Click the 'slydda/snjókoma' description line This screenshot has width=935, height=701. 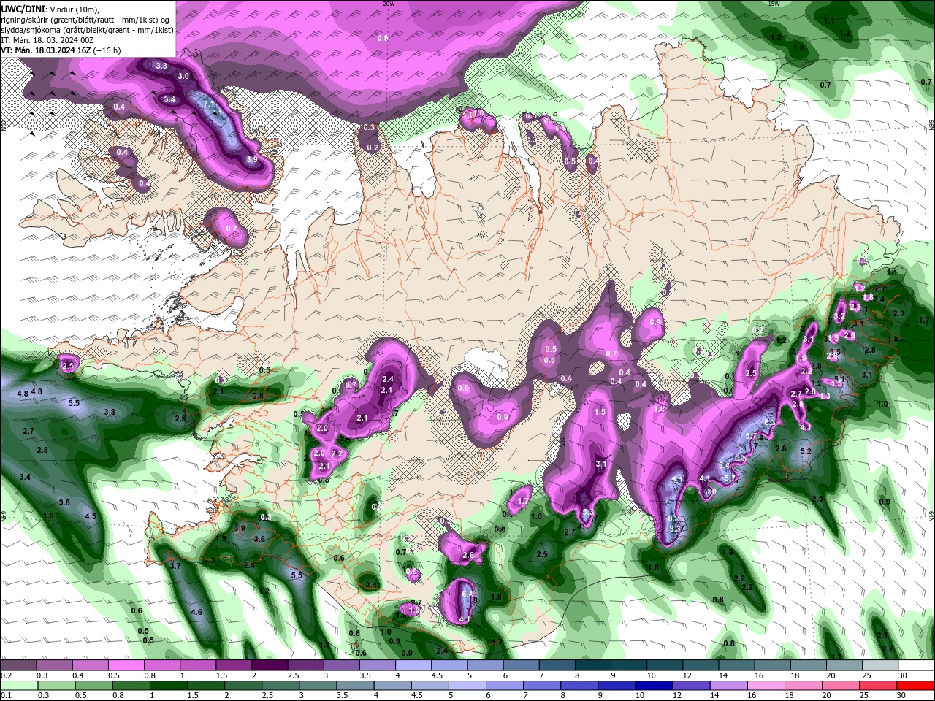87,29
